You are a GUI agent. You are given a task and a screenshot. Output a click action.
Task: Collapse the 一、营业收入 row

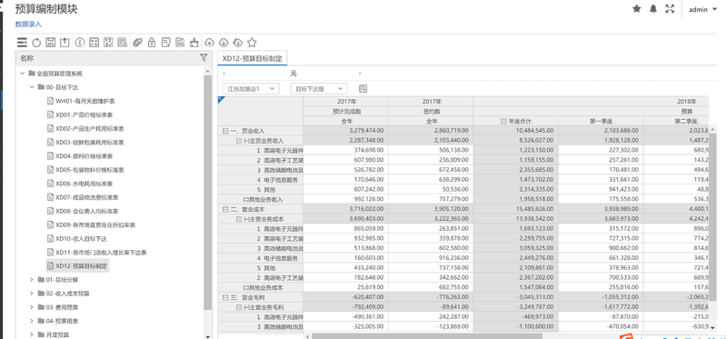point(225,131)
